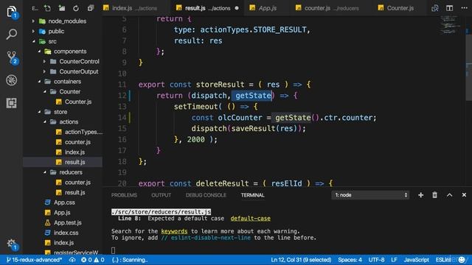Add a new terminal with plus icon
The height and width of the screenshot is (265, 472).
420,195
